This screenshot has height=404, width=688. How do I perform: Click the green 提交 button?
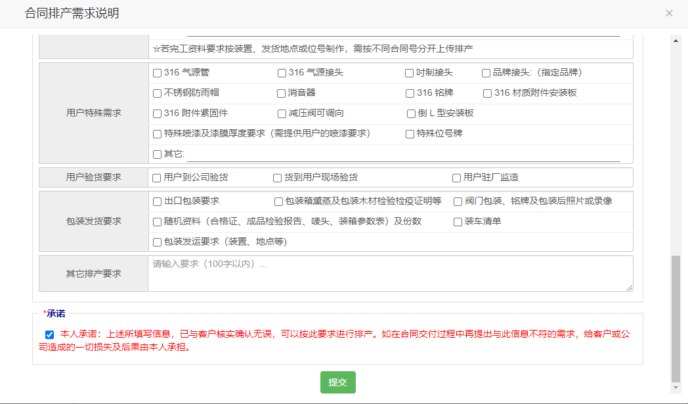click(337, 382)
